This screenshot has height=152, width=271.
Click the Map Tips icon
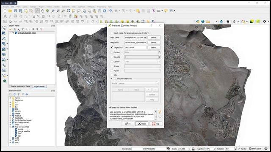(166, 11)
